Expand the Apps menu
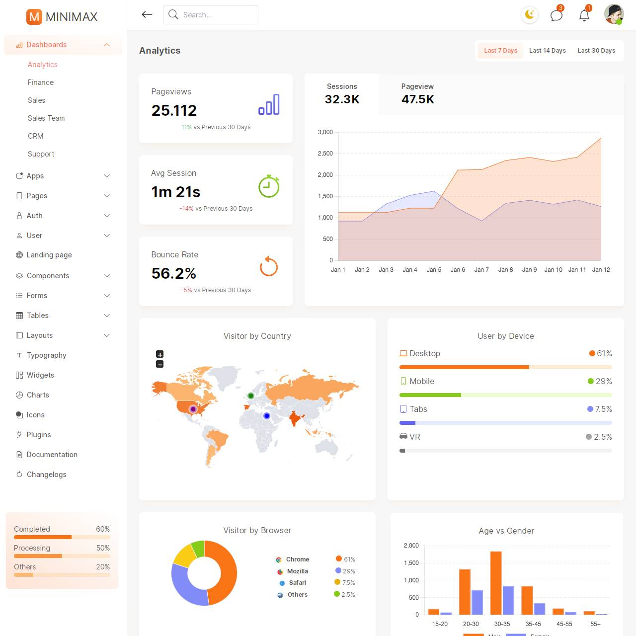Image resolution: width=636 pixels, height=636 pixels. pos(107,176)
